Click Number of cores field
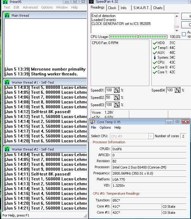 (183, 136)
